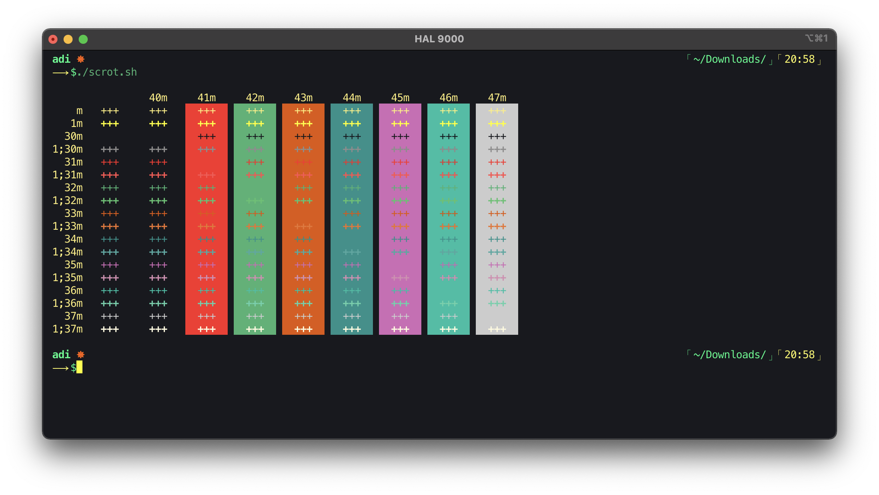879x495 pixels.
Task: Click the orange 43m color column
Action: (303, 219)
